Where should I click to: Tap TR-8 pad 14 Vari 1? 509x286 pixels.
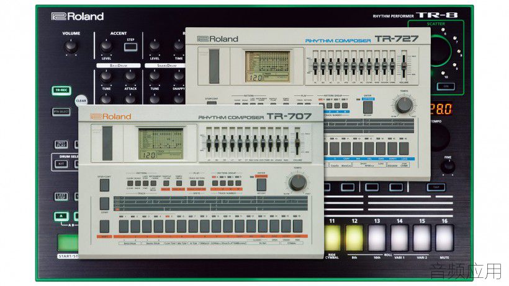[399, 238]
